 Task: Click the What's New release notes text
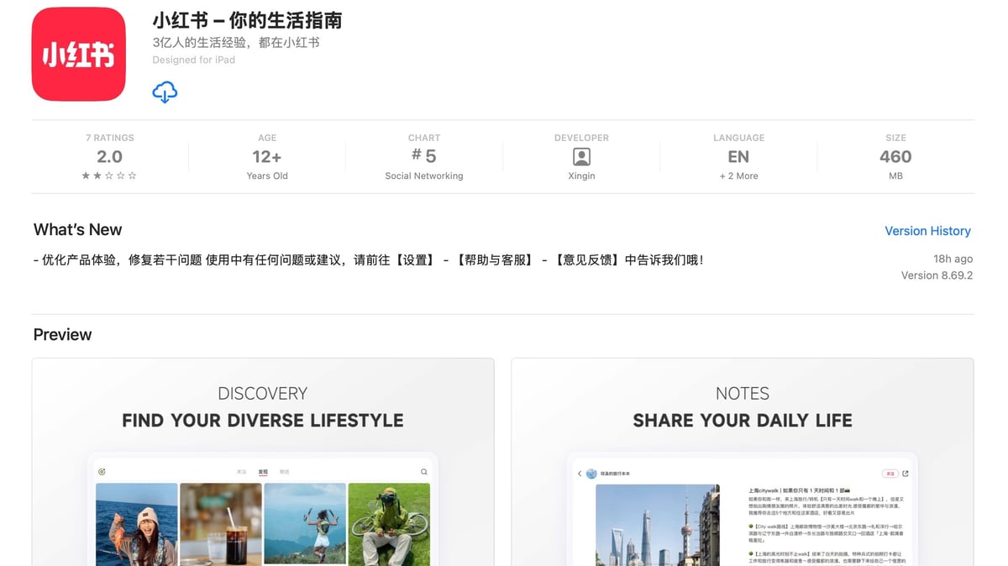(x=370, y=260)
